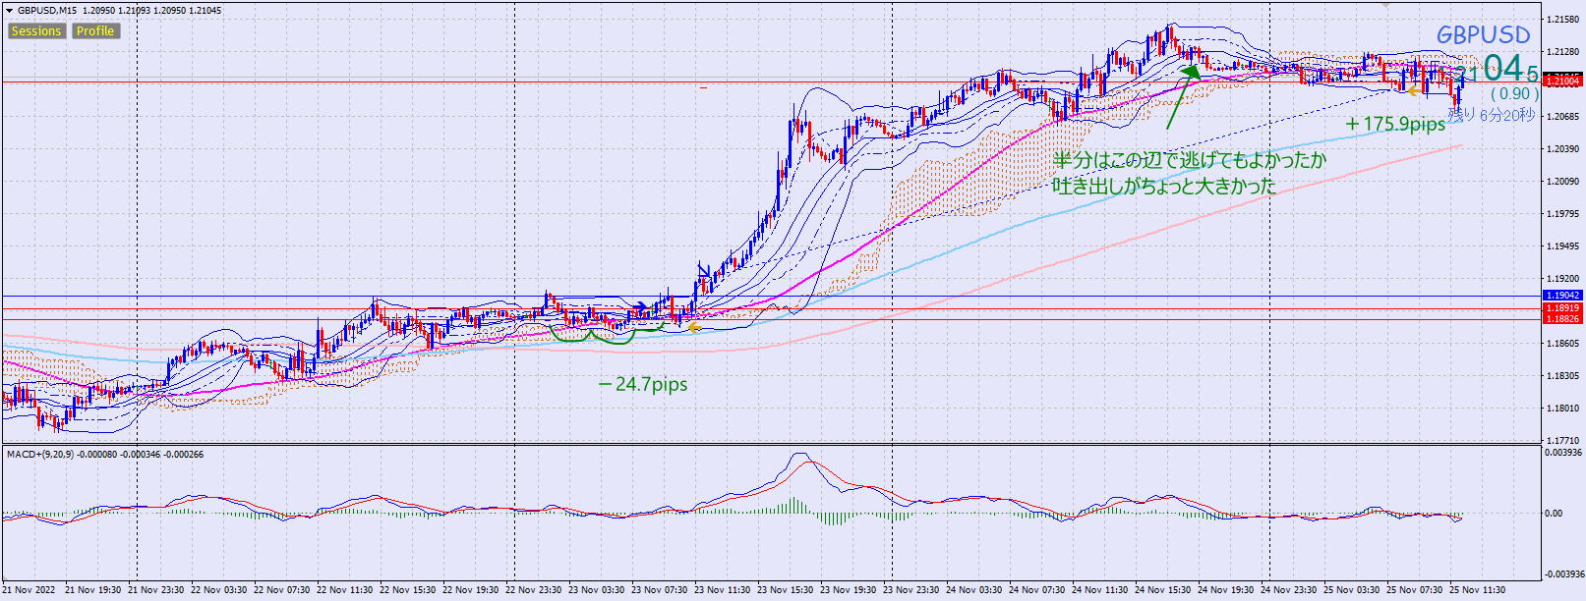Click the 21 Nov 23:30 time label

[156, 590]
